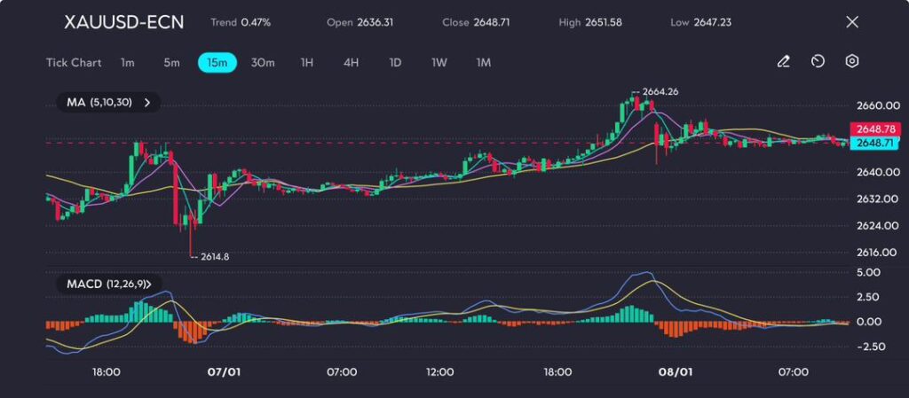
Task: Choose the 1W weekly timeframe
Action: (439, 63)
